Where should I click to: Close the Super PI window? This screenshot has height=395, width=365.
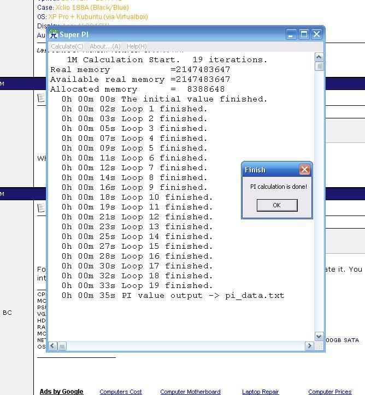(x=316, y=34)
